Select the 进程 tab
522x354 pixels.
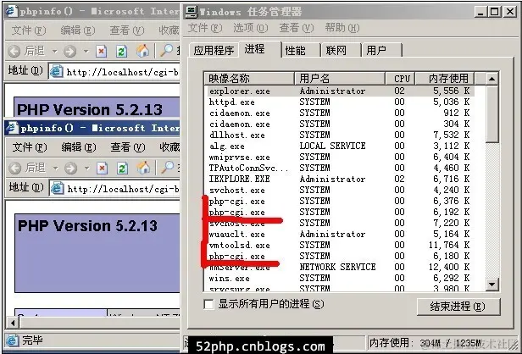click(x=260, y=49)
